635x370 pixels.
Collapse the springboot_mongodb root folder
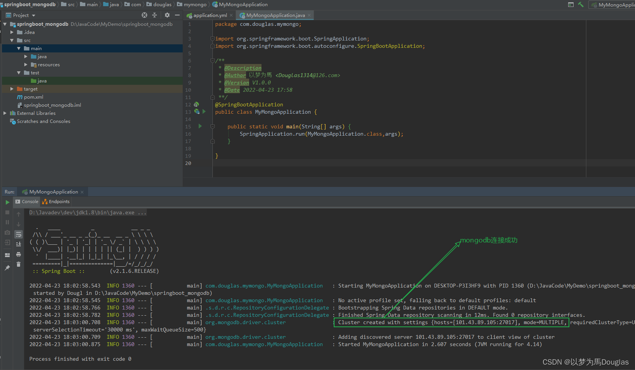5,24
